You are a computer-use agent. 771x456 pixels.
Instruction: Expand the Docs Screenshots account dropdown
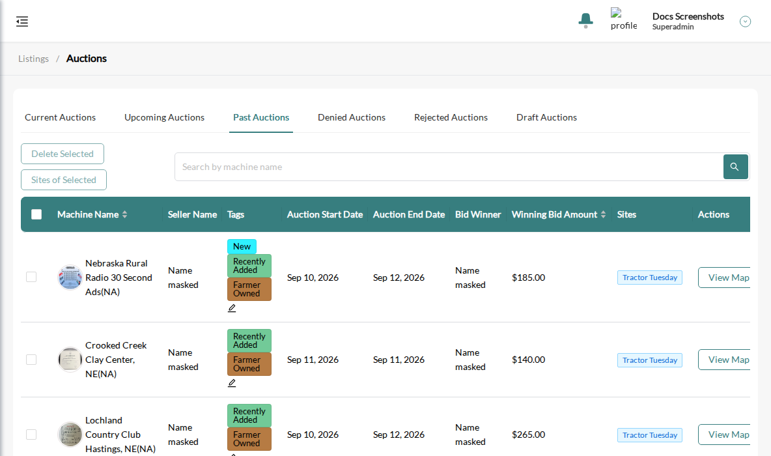pos(745,21)
